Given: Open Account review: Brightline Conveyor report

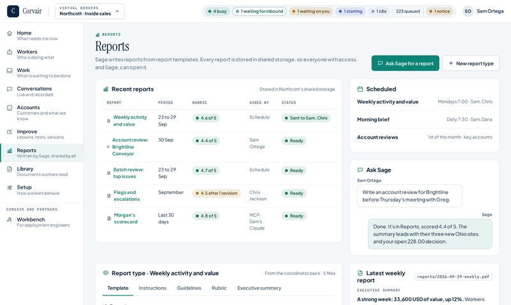Looking at the screenshot, I should 130,147.
